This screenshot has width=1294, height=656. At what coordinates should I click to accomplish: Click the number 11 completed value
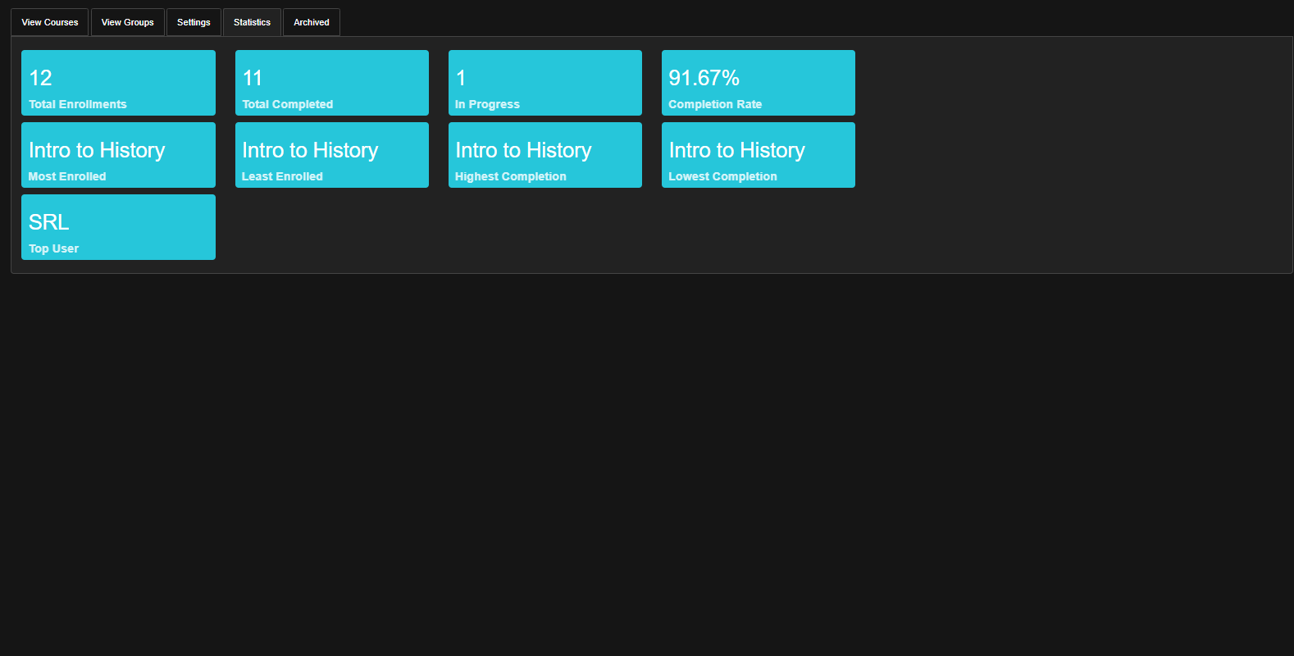[253, 78]
